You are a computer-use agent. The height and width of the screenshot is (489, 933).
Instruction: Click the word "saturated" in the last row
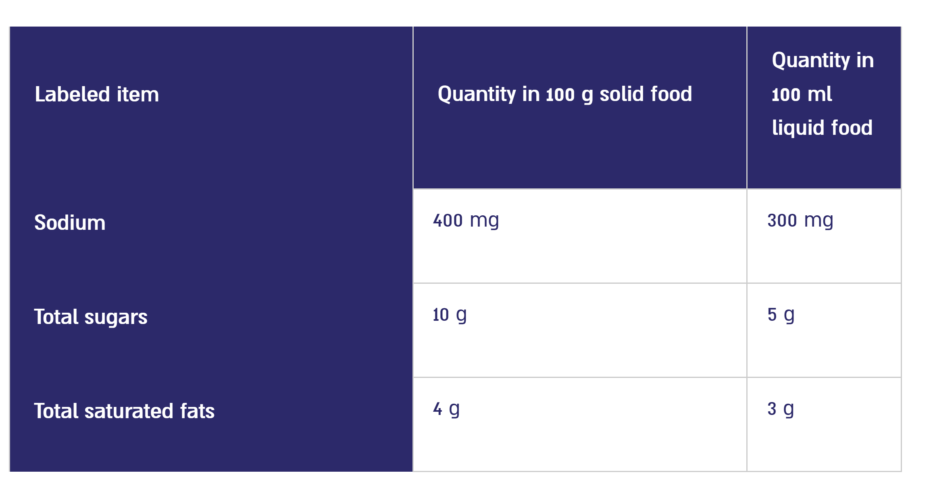tap(129, 411)
